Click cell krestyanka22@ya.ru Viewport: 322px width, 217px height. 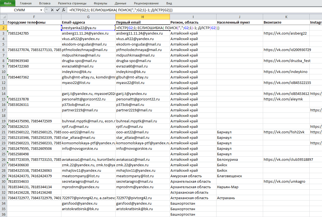pyautogui.click(x=88, y=28)
